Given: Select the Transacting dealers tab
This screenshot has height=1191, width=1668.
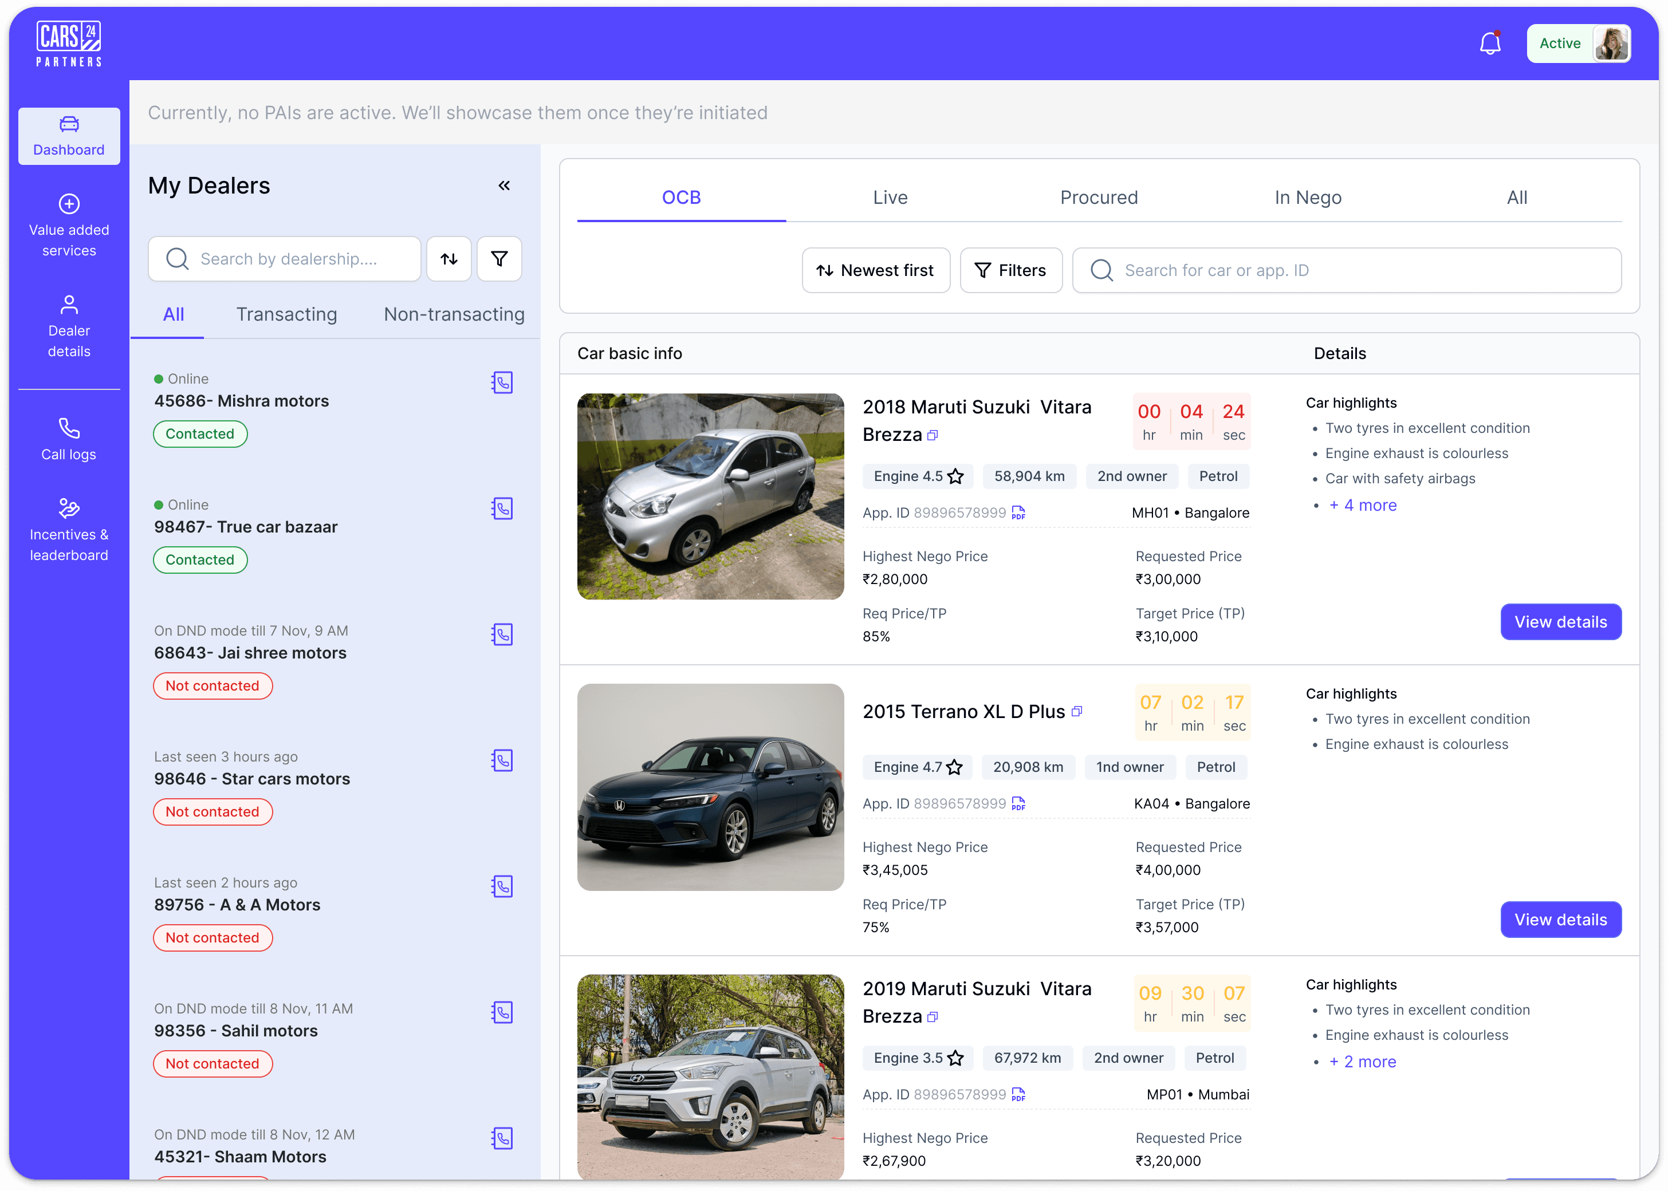Looking at the screenshot, I should [x=287, y=314].
